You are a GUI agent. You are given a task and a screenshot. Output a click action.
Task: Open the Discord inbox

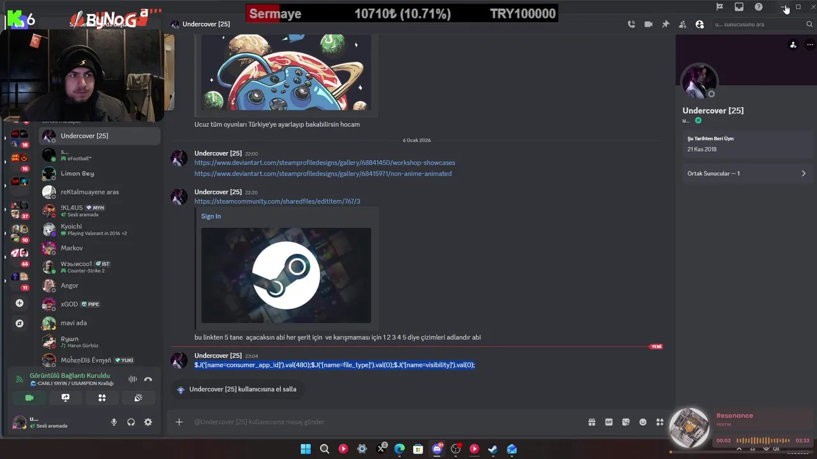(739, 7)
